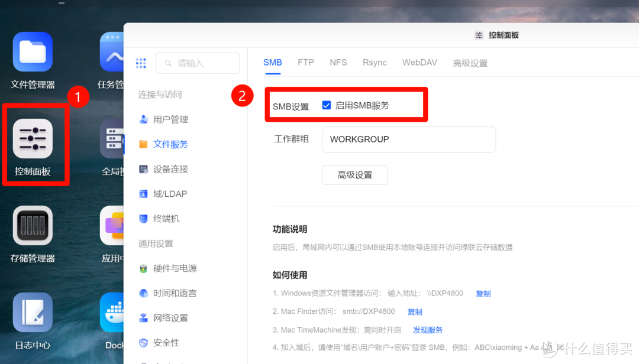Screen dimensions: 639x364
Task: Click 发现服务 for Mac TimeMachine
Action: click(428, 330)
